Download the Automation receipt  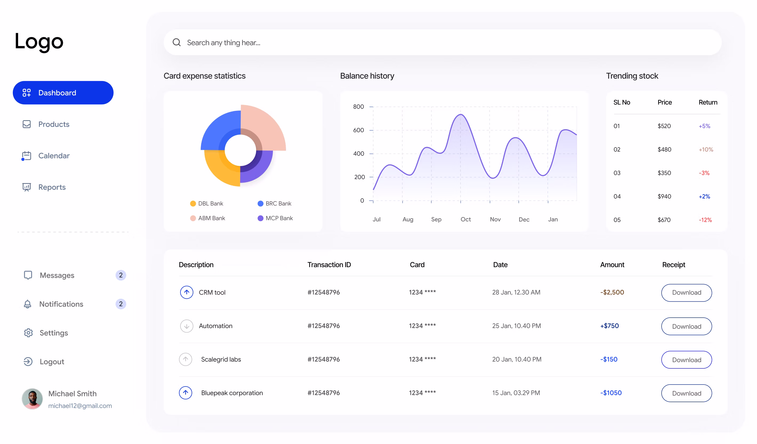tap(686, 326)
